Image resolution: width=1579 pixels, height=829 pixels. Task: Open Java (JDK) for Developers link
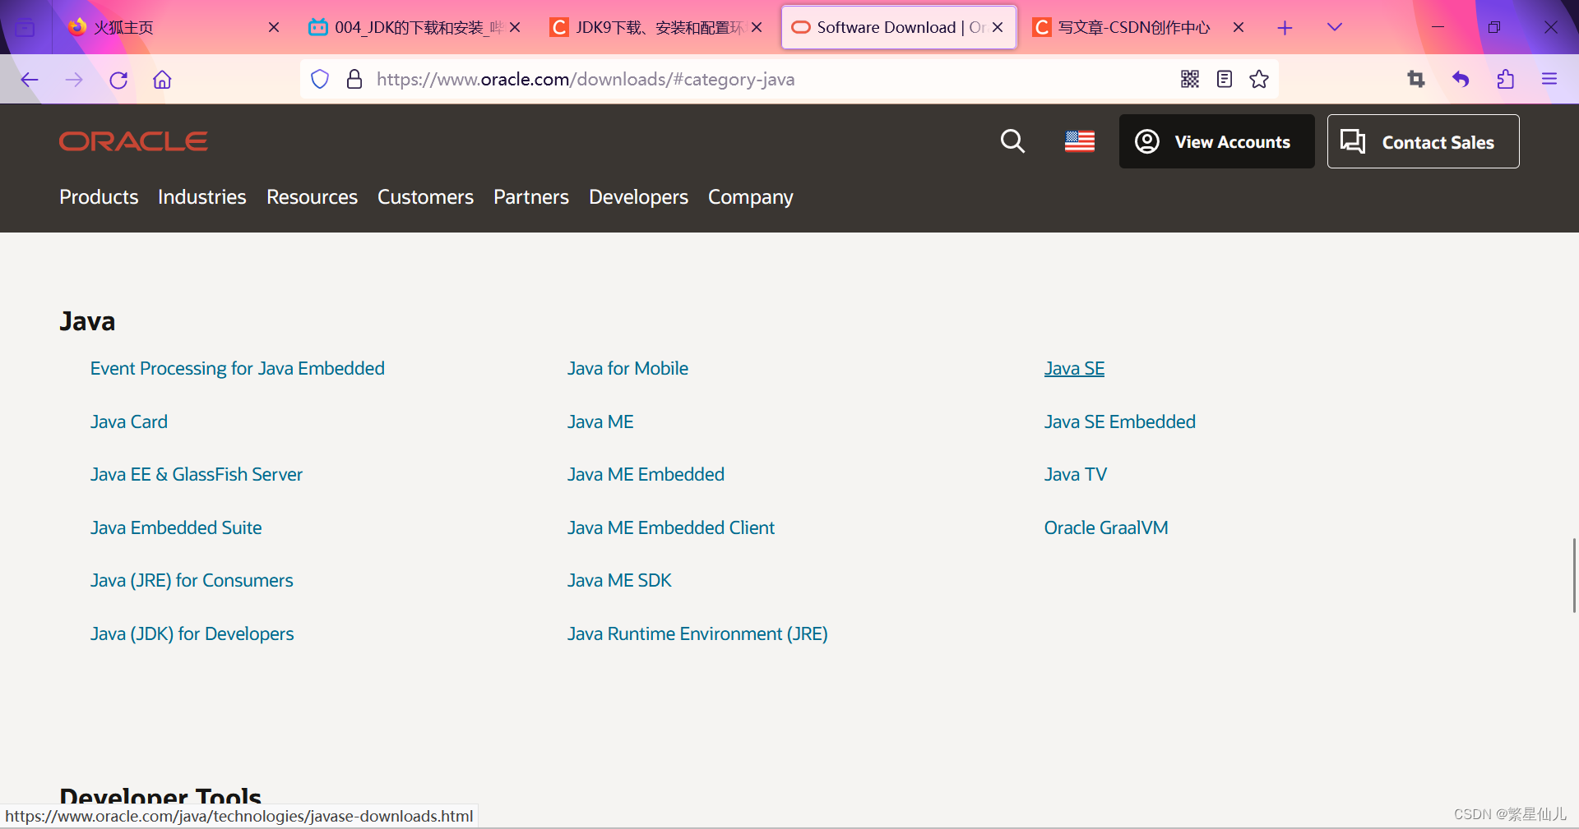coord(192,633)
